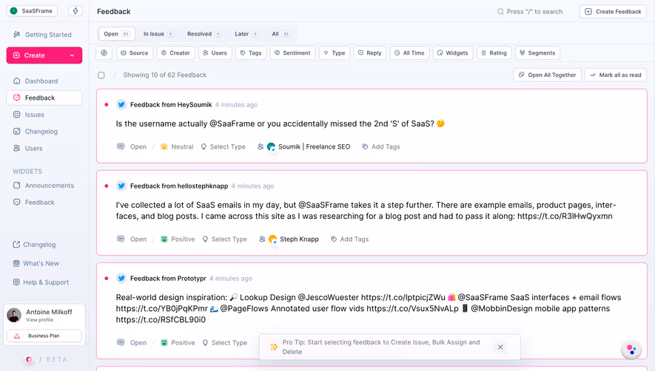Click Mark all as read
The width and height of the screenshot is (655, 371).
point(616,75)
